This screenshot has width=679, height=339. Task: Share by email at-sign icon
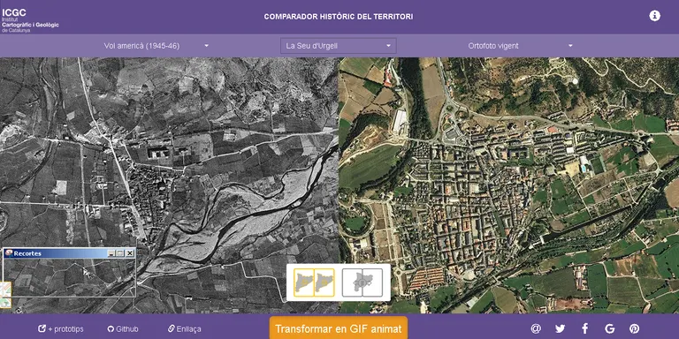(x=536, y=328)
